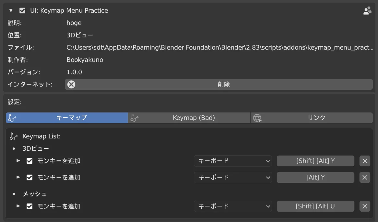Click the globe icon on the リンク tab

point(256,118)
